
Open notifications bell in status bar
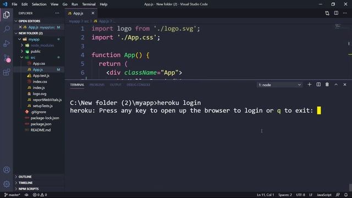pyautogui.click(x=346, y=195)
